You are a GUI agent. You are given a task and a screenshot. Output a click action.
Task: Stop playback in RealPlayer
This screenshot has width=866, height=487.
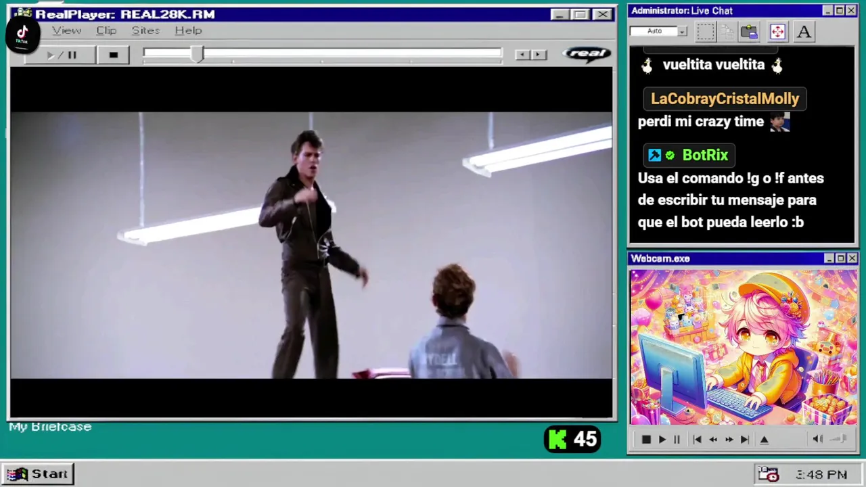pyautogui.click(x=113, y=55)
